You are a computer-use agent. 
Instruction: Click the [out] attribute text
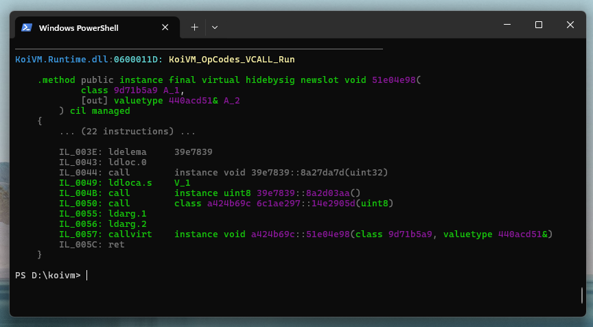click(95, 101)
